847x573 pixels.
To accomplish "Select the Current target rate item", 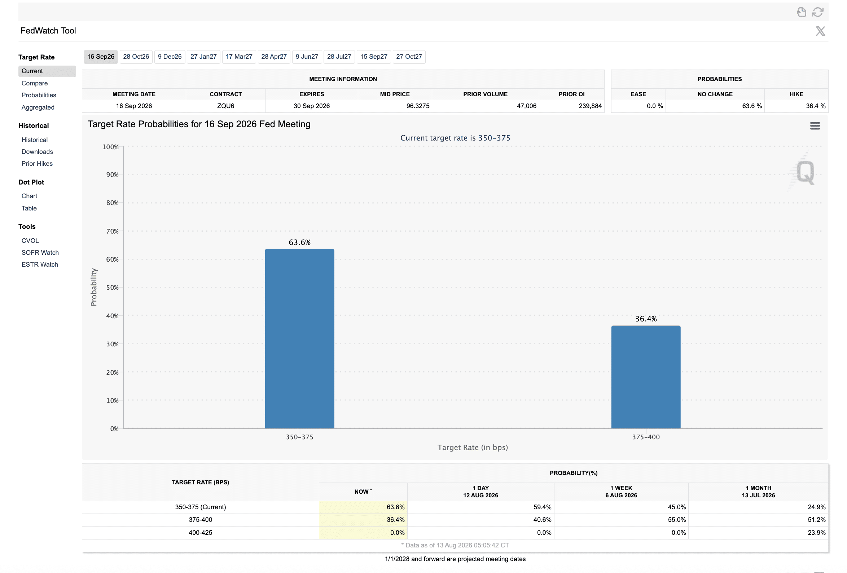I will coord(47,71).
